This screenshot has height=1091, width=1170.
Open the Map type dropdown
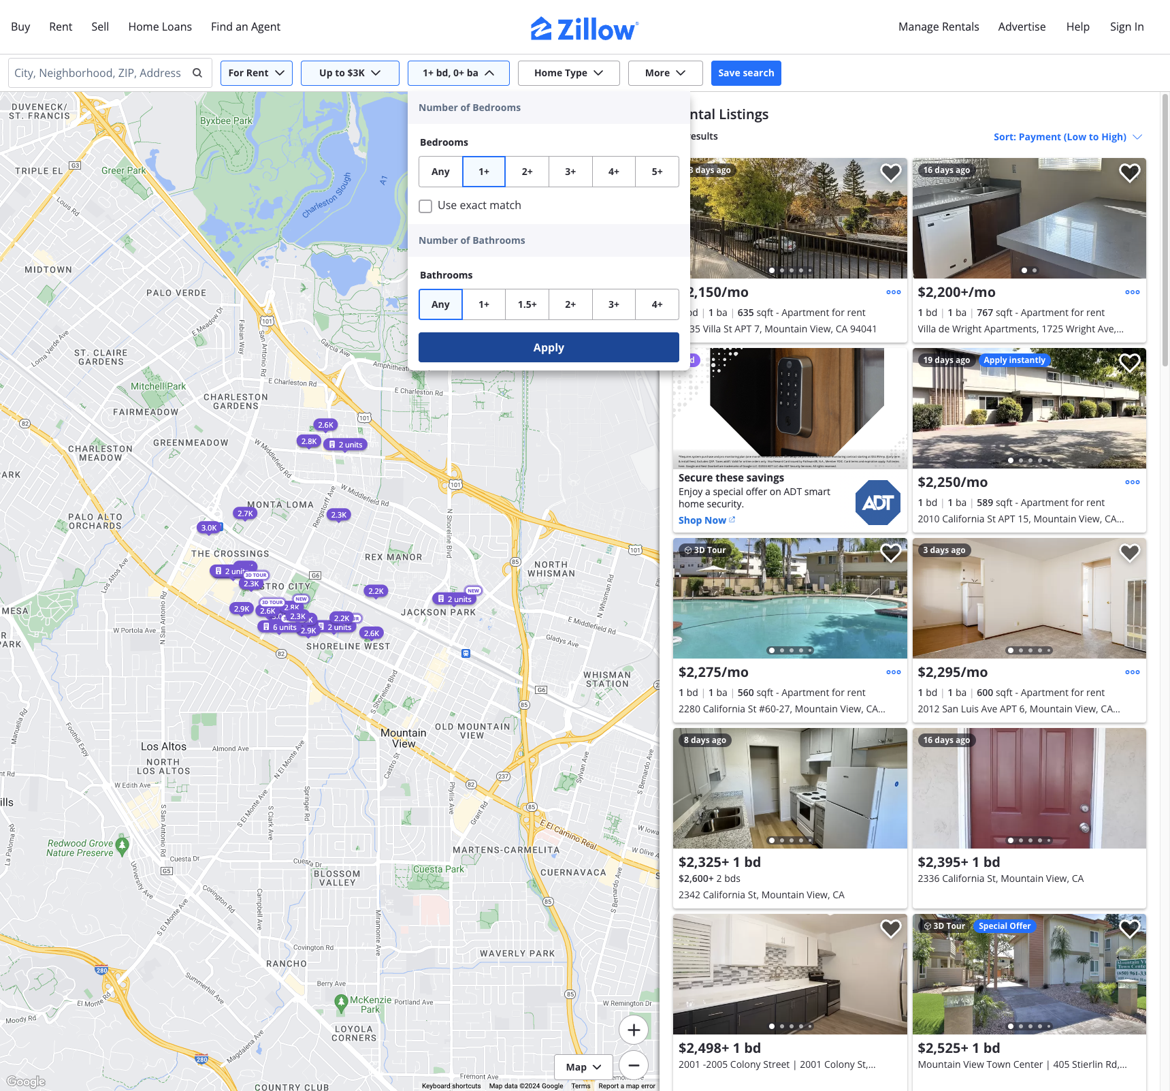583,1067
